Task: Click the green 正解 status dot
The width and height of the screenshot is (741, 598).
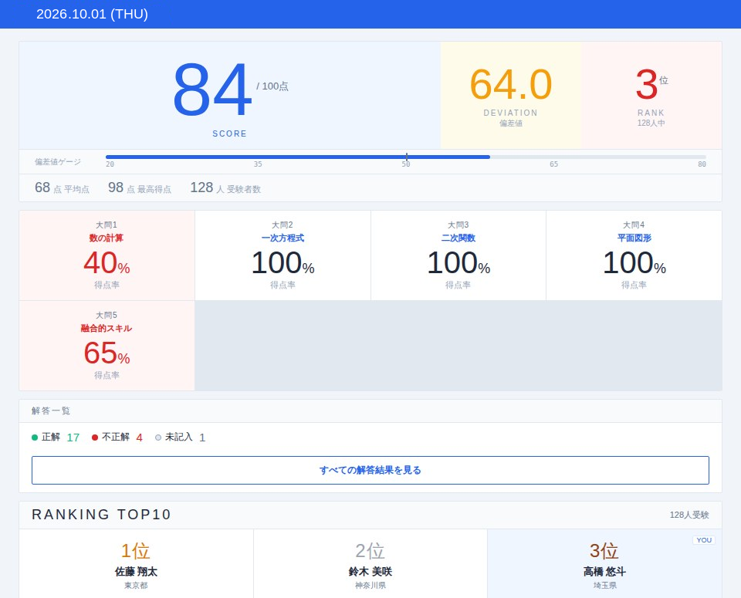Action: (35, 438)
